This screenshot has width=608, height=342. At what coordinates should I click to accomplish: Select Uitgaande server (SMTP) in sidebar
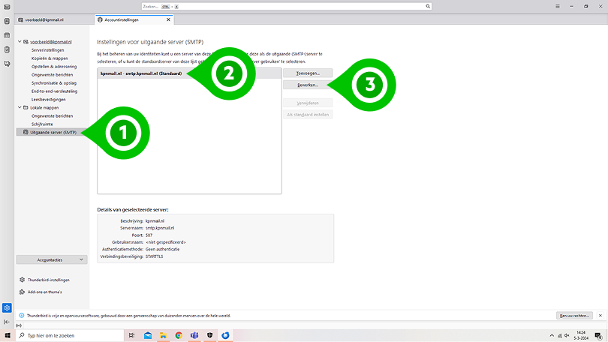[52, 133]
